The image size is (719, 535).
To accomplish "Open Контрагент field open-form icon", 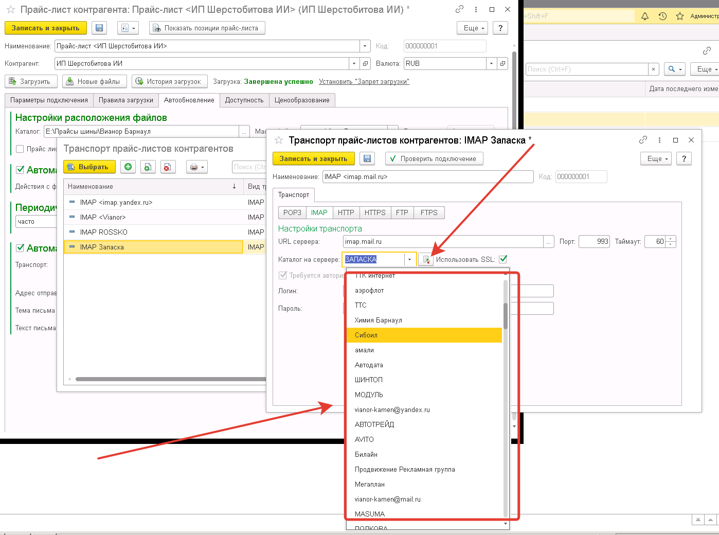I will point(366,63).
